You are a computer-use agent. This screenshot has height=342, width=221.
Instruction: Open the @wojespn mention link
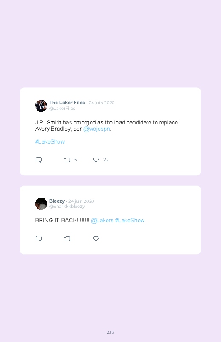pos(96,129)
